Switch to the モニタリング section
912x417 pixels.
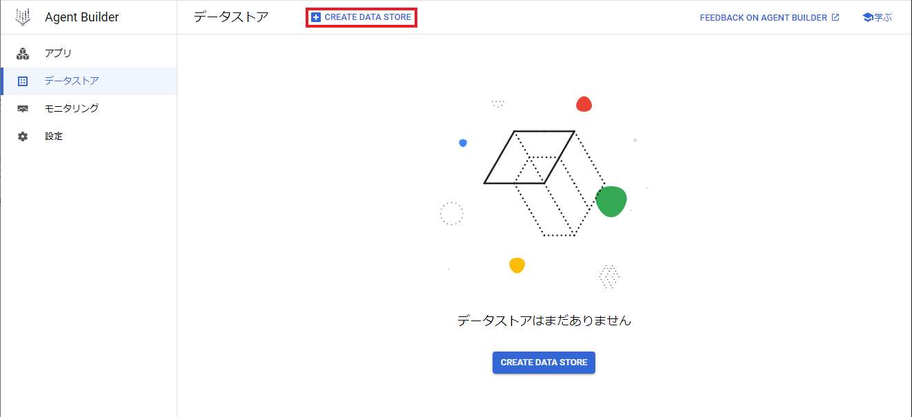(72, 108)
